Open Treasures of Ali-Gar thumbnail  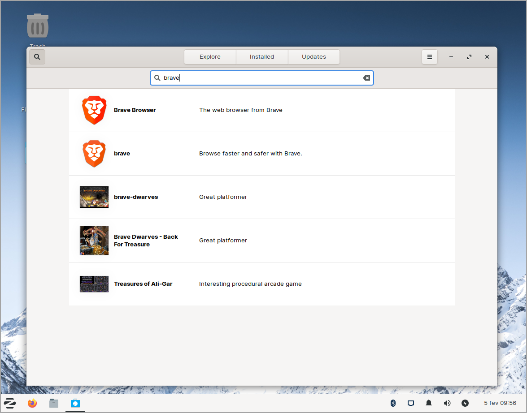(x=94, y=284)
